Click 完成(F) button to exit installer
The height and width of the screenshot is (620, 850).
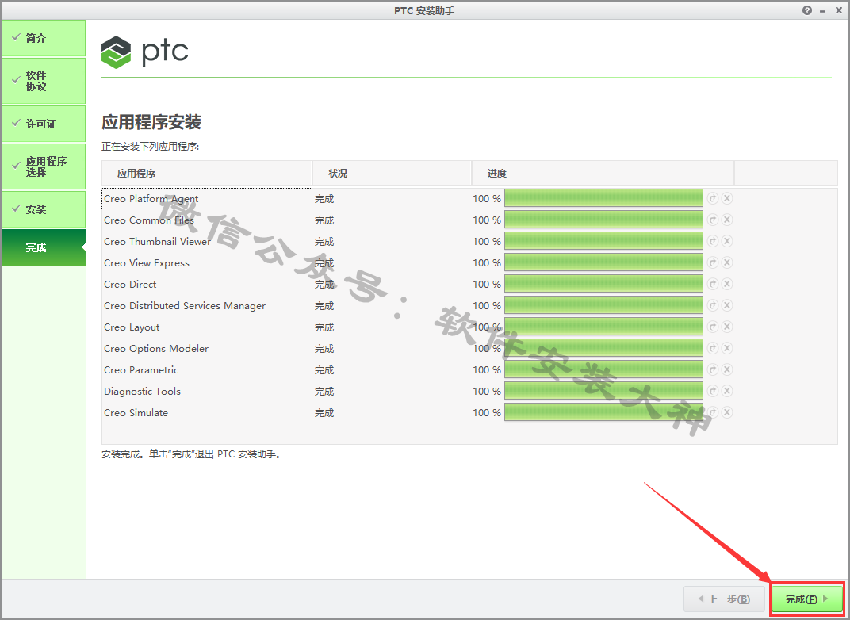tap(807, 599)
